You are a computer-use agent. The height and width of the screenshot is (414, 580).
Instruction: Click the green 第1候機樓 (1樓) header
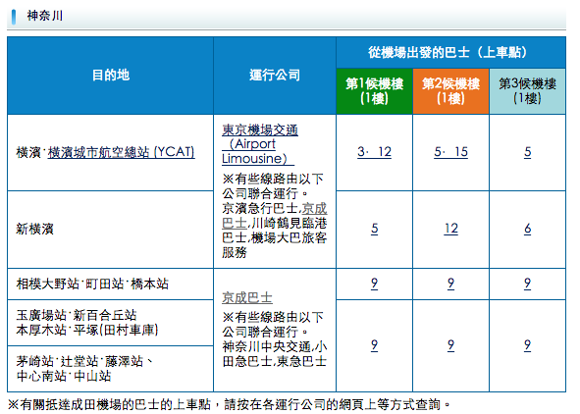(x=374, y=91)
